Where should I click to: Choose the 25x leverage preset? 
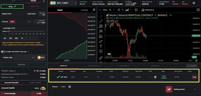(16, 38)
